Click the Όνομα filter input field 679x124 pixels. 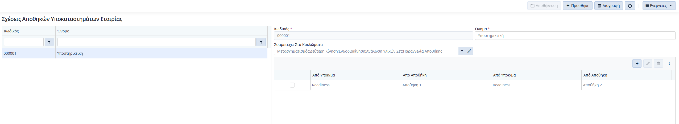[x=156, y=42]
